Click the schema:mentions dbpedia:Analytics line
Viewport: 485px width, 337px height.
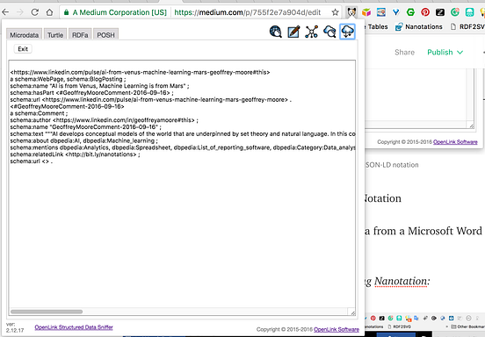[x=183, y=147]
